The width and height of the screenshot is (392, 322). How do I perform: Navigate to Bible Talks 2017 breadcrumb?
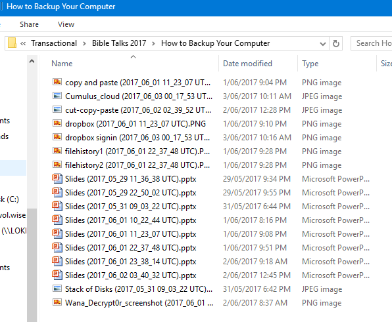[119, 43]
